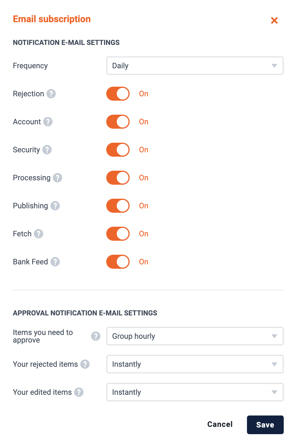Click the Bank Feed help icon

(x=55, y=262)
